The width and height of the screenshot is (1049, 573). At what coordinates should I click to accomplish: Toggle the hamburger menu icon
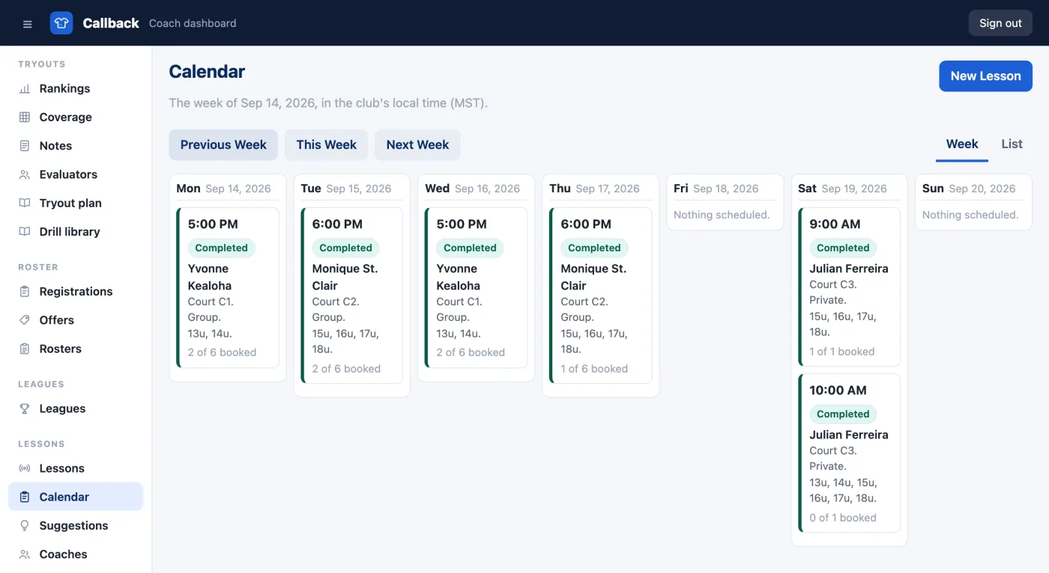(28, 23)
